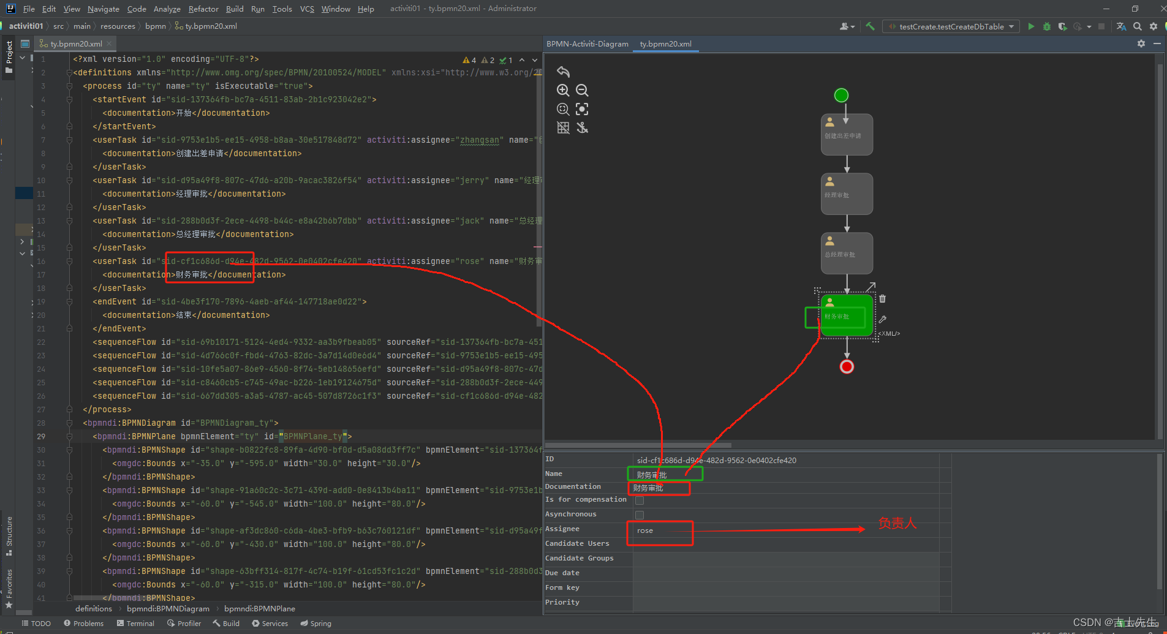Viewport: 1167px width, 634px height.
Task: Run with coverage icon in the toolbar
Action: 1062,26
